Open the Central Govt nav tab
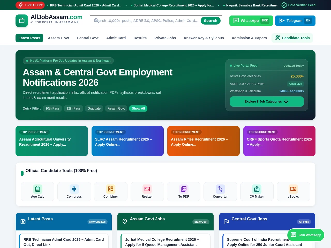This screenshot has height=248, width=331. 88,38
